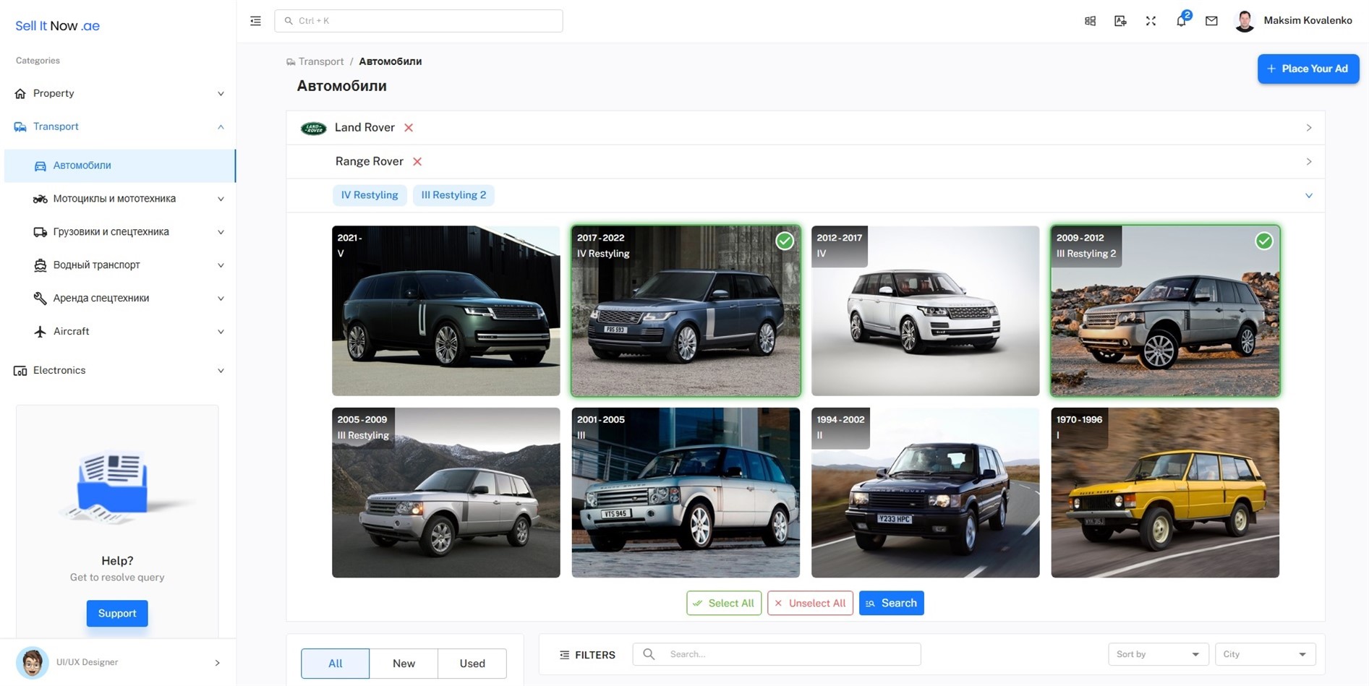Click the blue Search button
This screenshot has width=1369, height=686.
click(x=891, y=603)
